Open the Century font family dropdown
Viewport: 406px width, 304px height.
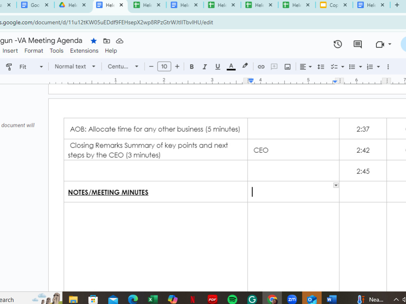[123, 67]
